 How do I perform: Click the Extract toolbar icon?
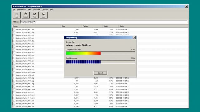click(26, 15)
